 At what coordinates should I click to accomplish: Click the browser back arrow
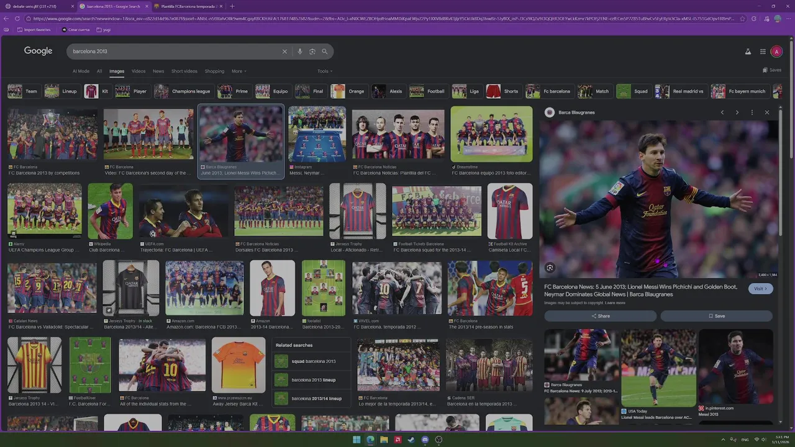click(6, 19)
